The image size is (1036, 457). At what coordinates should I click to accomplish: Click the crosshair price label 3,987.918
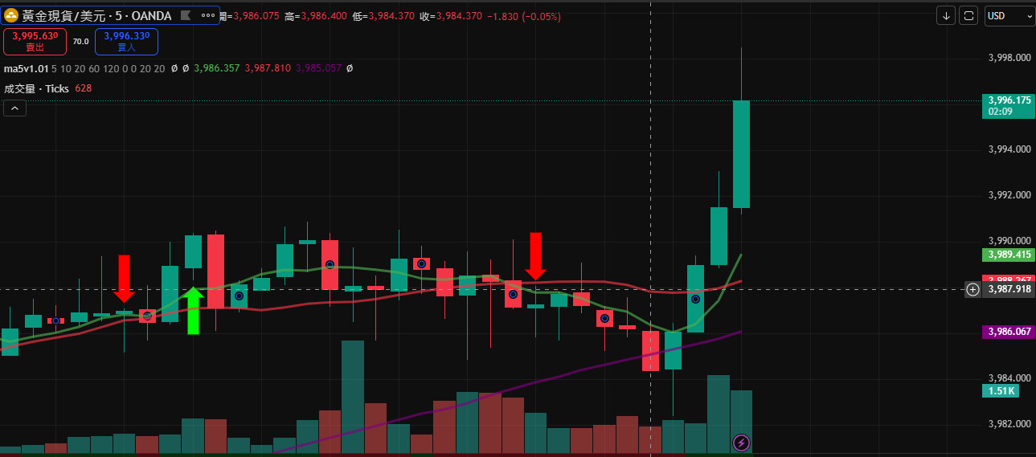(1009, 289)
